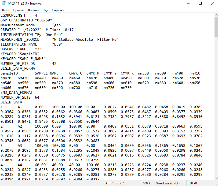Viewport: 218px width, 186px height.
Task: Click the UTF-8 encoding status entry
Action: (x=192, y=183)
